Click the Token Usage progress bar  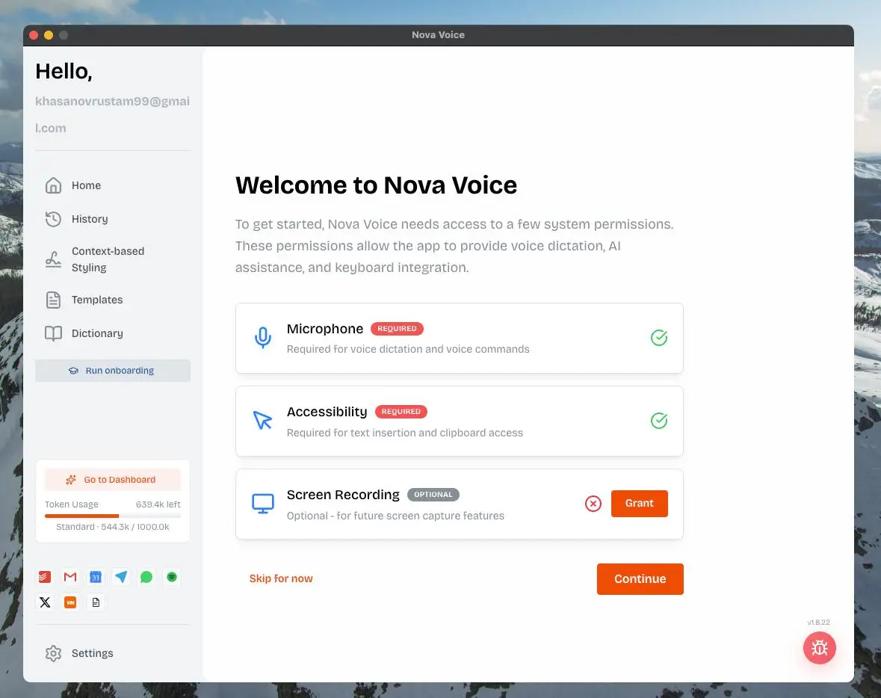(112, 516)
